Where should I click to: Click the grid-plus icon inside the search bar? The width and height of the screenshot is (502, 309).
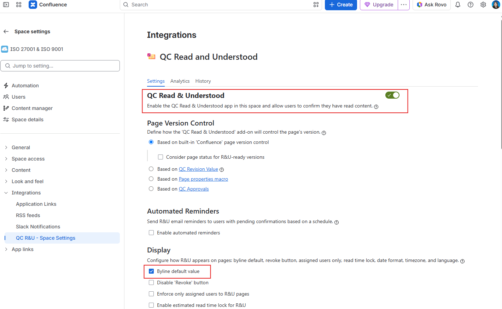(x=316, y=5)
